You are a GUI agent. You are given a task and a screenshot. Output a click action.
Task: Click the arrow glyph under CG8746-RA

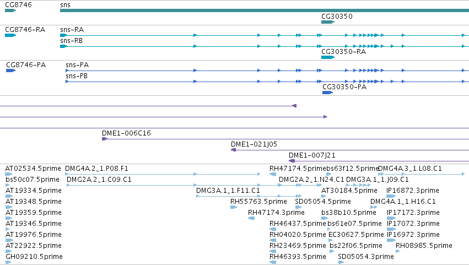tap(10, 35)
